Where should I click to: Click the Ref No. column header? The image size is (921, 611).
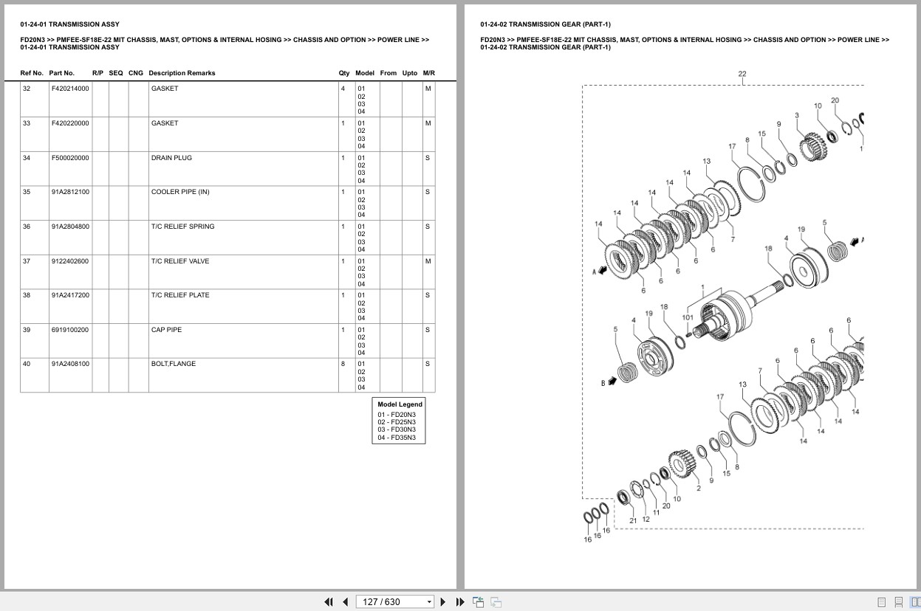click(x=32, y=73)
